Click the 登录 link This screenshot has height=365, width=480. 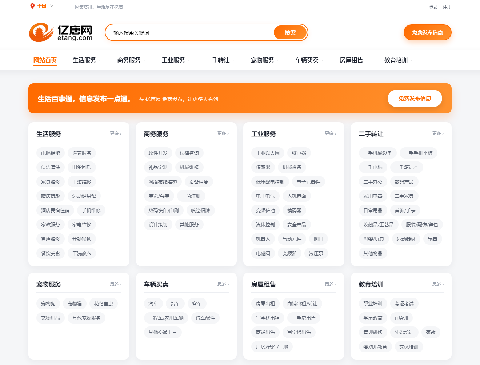pyautogui.click(x=433, y=7)
